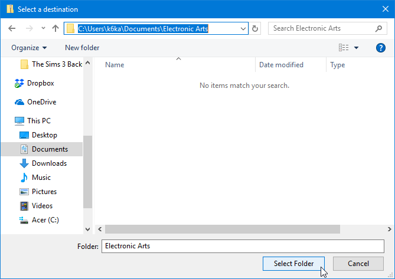
Task: Create a New folder
Action: click(x=82, y=48)
